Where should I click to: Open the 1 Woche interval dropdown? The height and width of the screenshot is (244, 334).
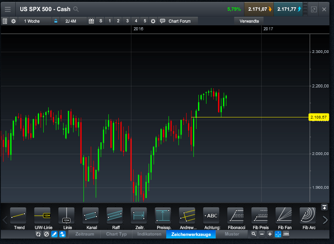click(35, 21)
